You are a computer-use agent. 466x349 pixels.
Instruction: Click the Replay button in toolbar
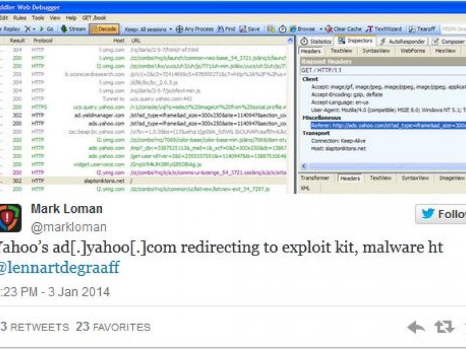tap(10, 29)
